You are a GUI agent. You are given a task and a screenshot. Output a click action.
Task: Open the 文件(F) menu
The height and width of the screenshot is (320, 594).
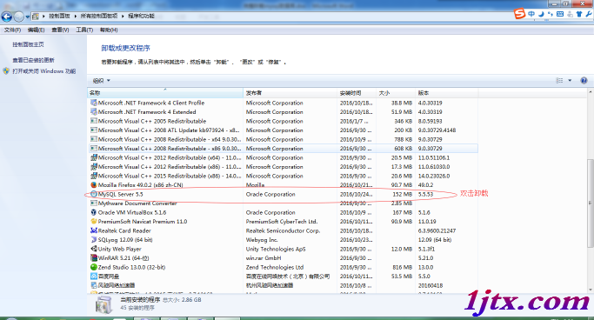(12, 30)
